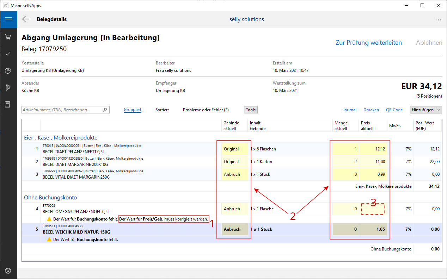Open the Journal link
Image resolution: width=447 pixels, height=279 pixels.
(x=349, y=110)
